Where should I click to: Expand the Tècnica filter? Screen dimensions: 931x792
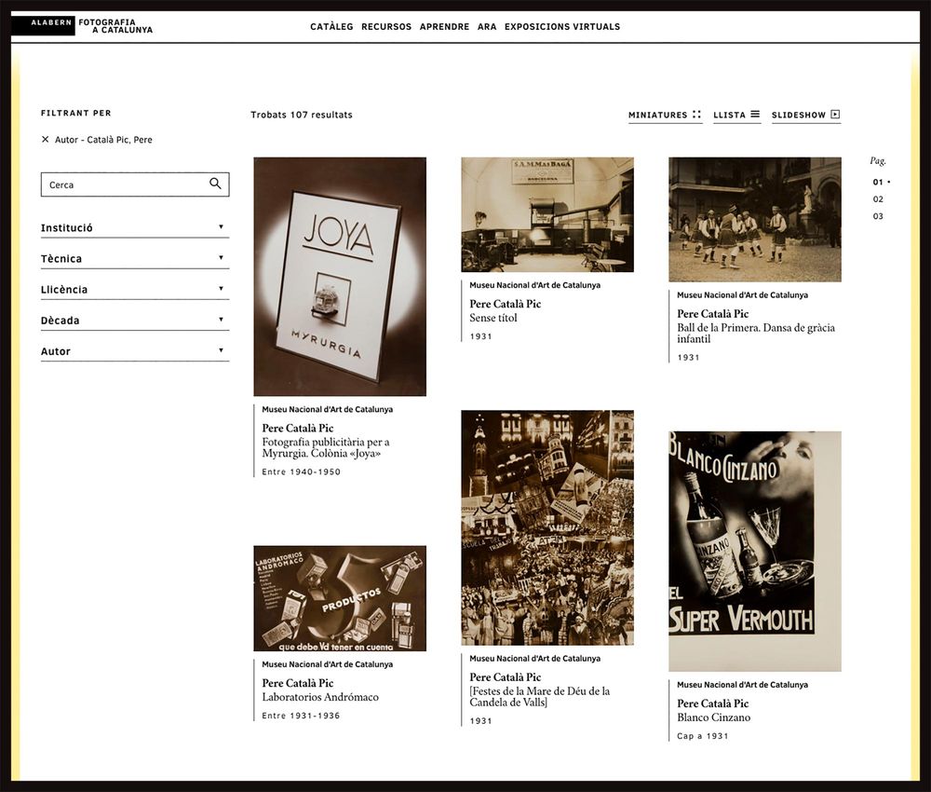tap(135, 258)
